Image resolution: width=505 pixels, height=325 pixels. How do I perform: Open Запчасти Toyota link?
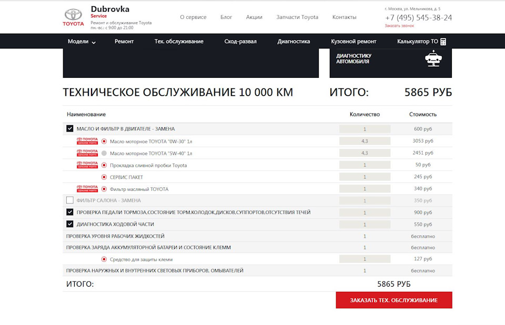click(x=297, y=17)
